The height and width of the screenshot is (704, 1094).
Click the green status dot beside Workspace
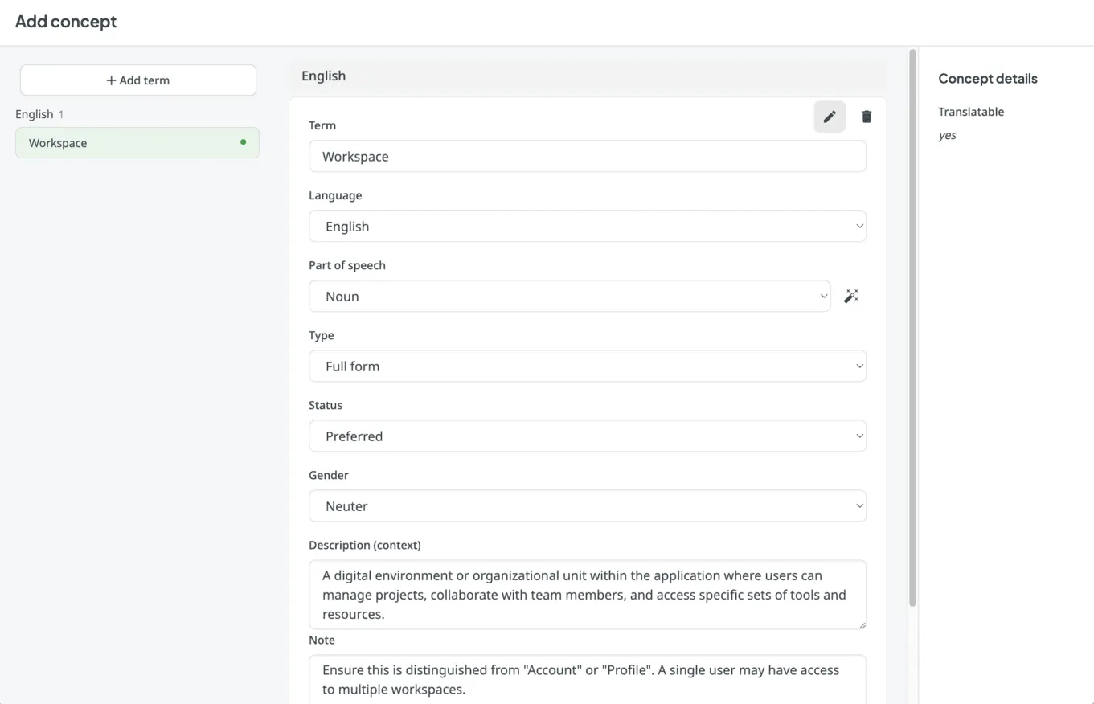[243, 141]
